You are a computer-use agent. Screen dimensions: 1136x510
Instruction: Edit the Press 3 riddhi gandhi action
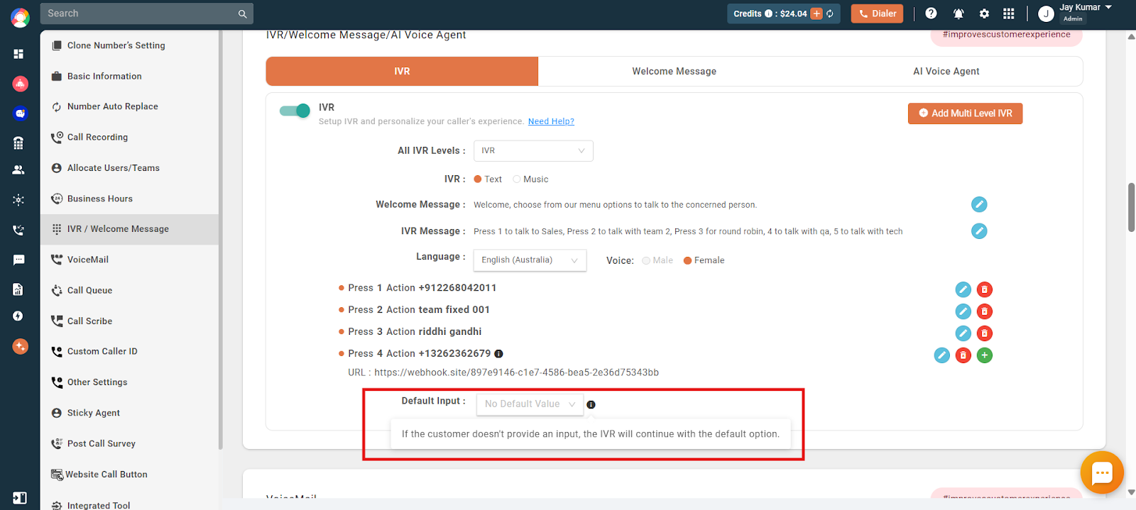point(963,333)
